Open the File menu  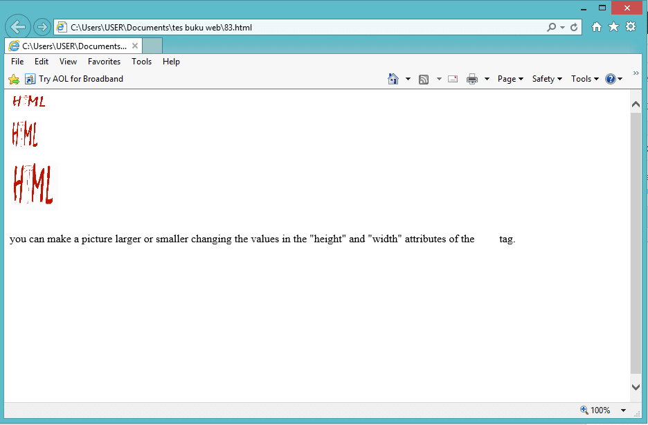[17, 61]
